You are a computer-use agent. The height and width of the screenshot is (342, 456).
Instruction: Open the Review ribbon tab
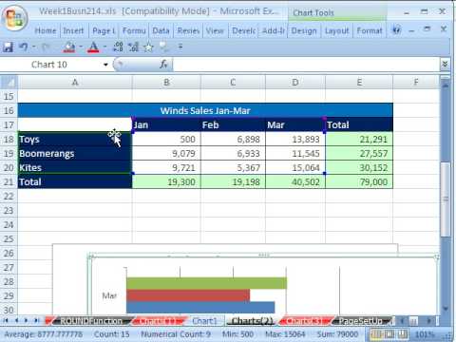[188, 30]
